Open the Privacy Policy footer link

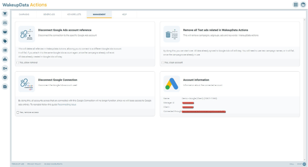coord(34,164)
